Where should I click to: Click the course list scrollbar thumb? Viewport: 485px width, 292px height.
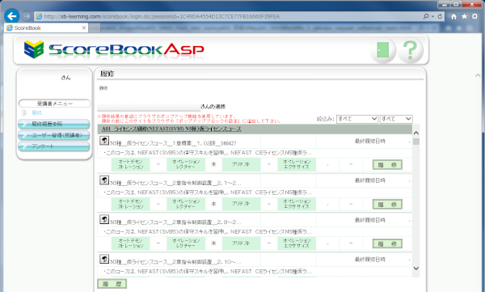coord(416,142)
